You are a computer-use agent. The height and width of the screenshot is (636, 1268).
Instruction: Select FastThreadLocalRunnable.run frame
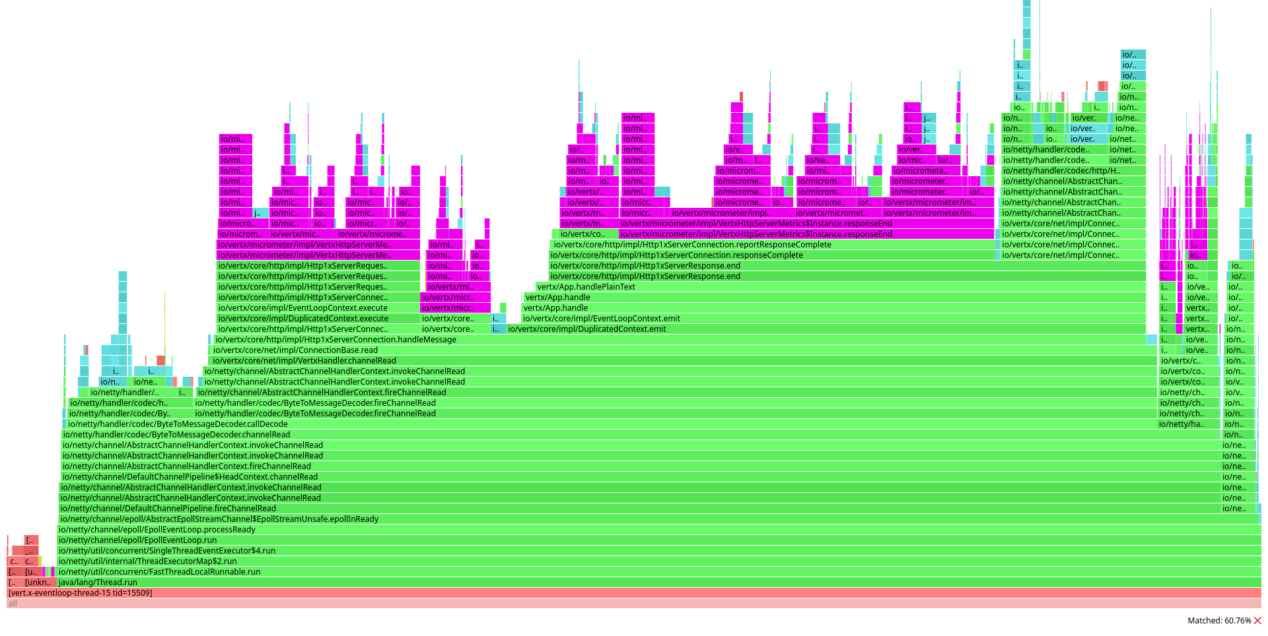click(x=659, y=572)
